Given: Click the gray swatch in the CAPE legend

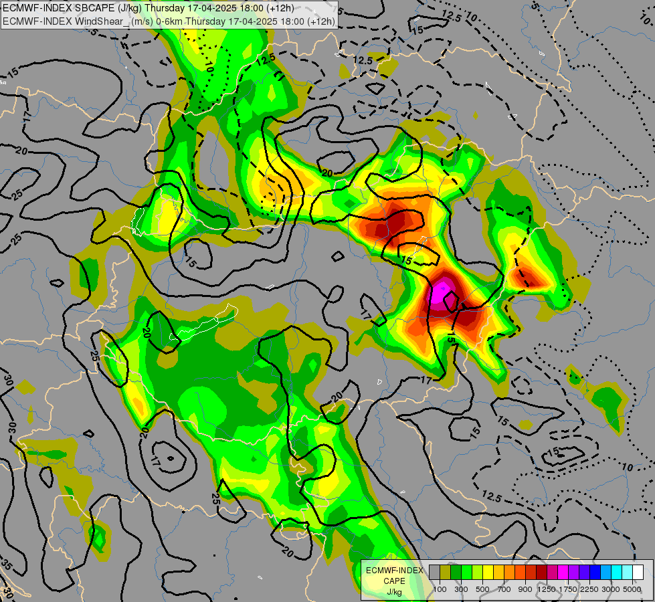Looking at the screenshot, I should (x=434, y=572).
